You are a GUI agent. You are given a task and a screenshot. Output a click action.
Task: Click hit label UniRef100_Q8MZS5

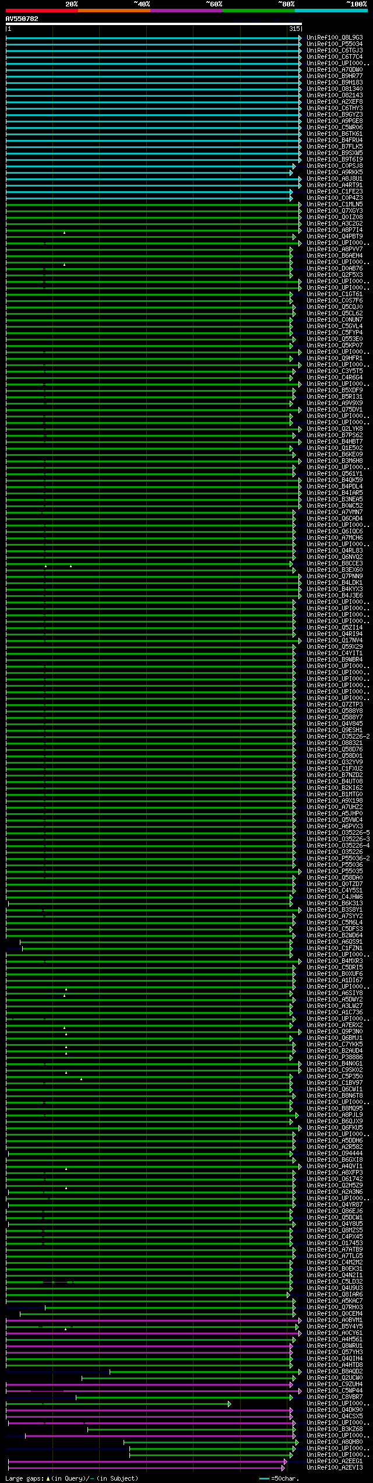pos(335,1231)
